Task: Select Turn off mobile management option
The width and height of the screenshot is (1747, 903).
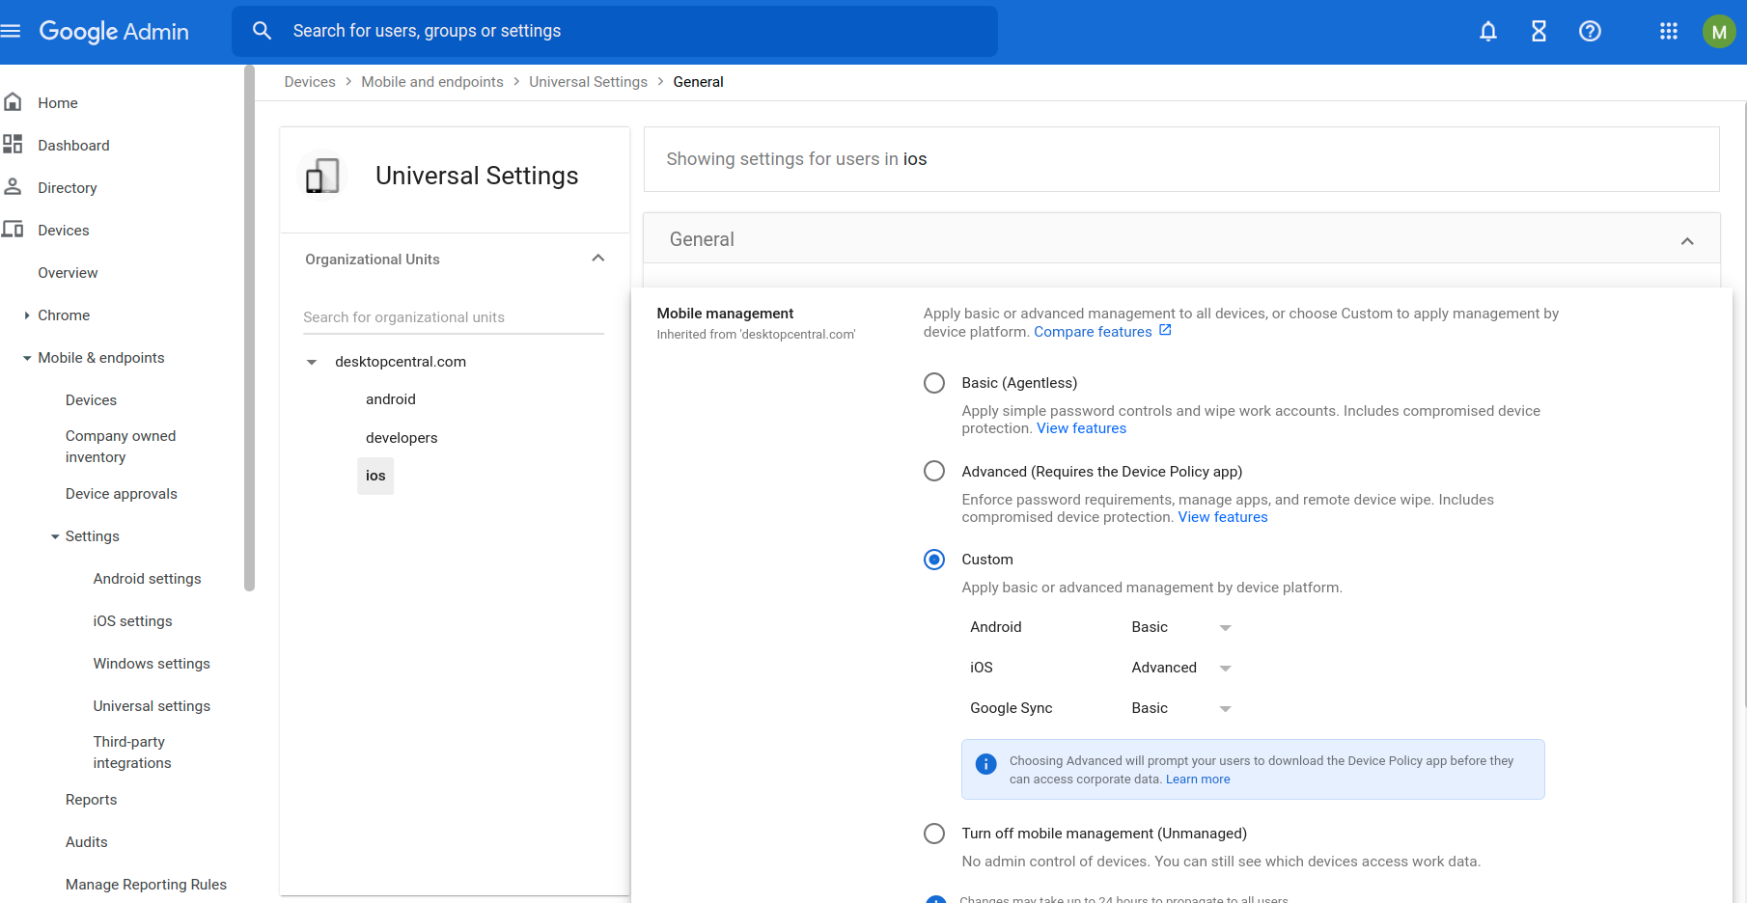Action: (934, 834)
